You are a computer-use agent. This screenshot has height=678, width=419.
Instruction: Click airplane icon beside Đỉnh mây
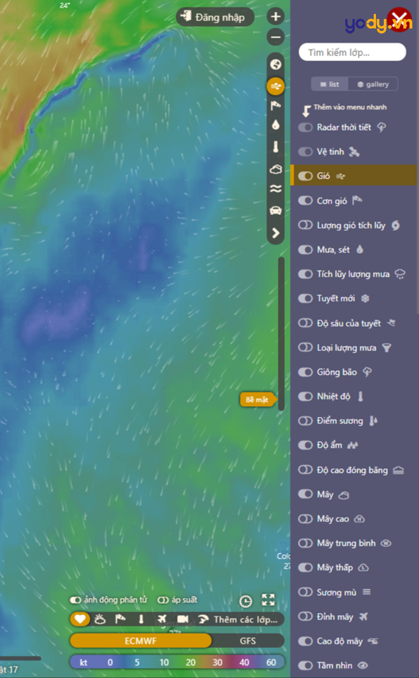click(x=364, y=617)
